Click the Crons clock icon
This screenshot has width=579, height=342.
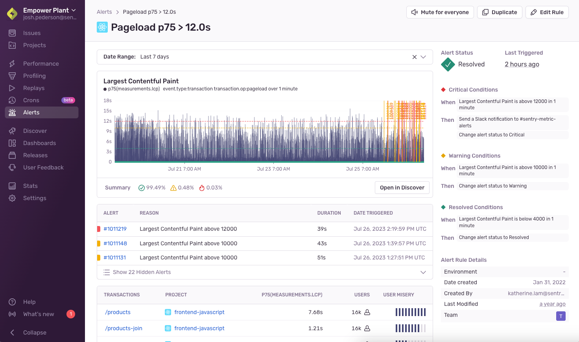(12, 100)
